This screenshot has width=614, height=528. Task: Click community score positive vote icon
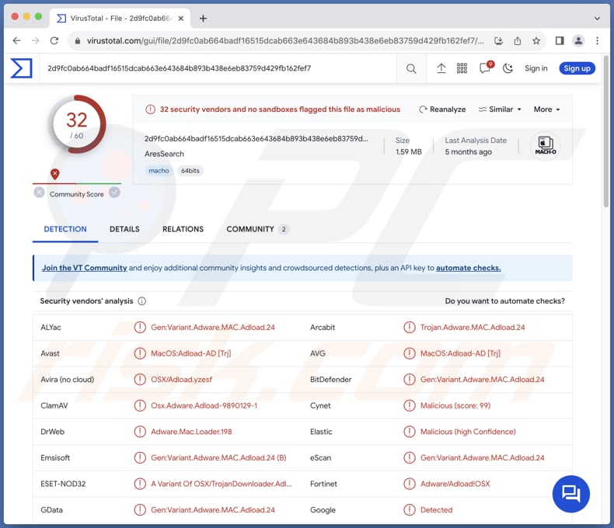pyautogui.click(x=114, y=193)
